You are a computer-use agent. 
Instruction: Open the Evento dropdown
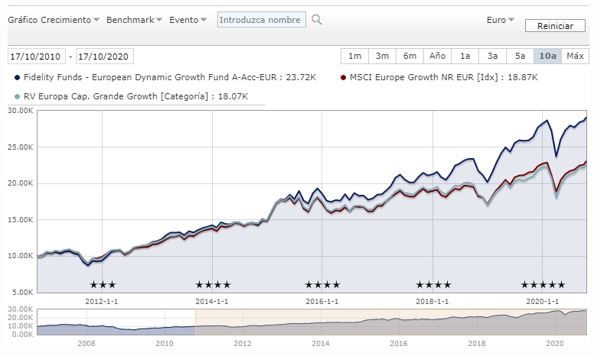pyautogui.click(x=188, y=20)
